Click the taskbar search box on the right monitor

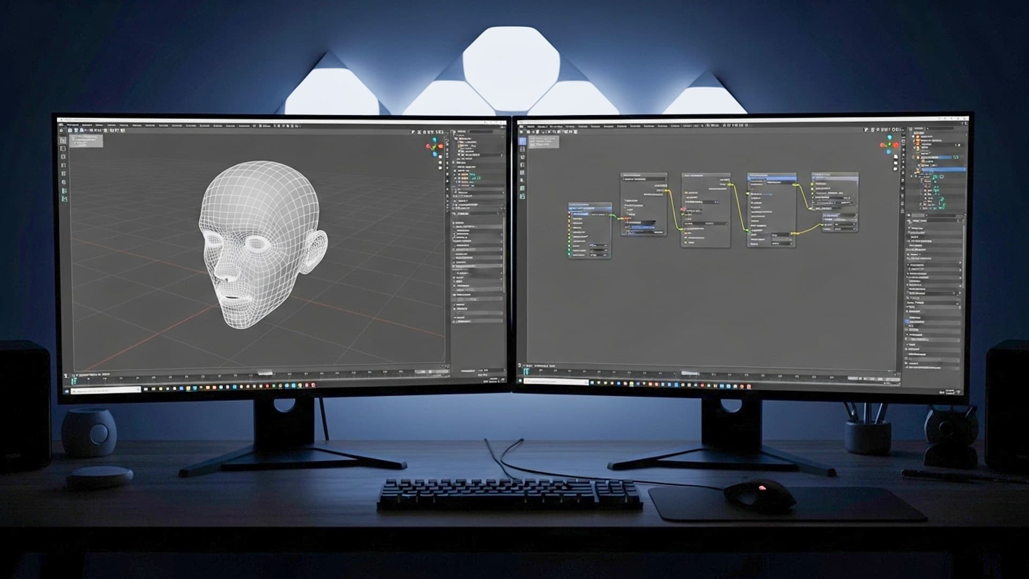[x=556, y=382]
